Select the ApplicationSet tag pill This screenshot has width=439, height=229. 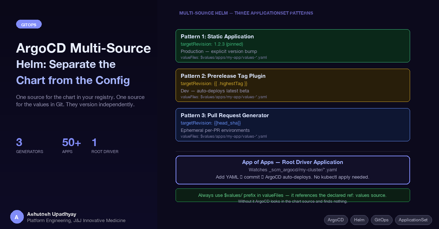pyautogui.click(x=413, y=220)
